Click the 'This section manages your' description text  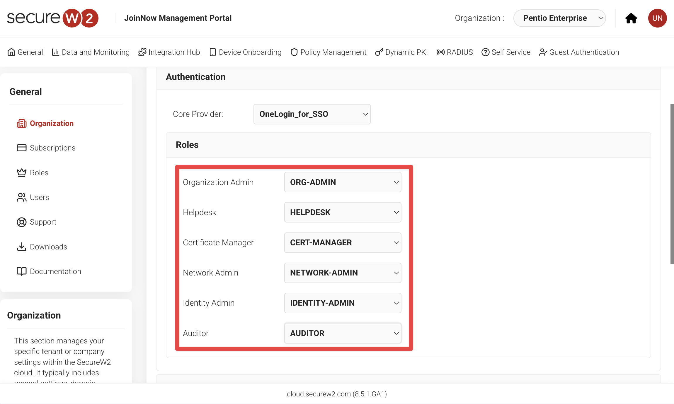pos(59,341)
